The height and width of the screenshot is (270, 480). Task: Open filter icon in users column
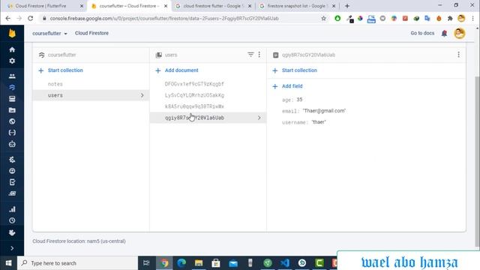250,55
